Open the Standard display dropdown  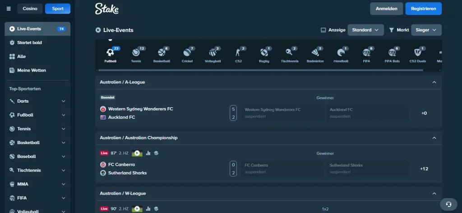tap(365, 30)
